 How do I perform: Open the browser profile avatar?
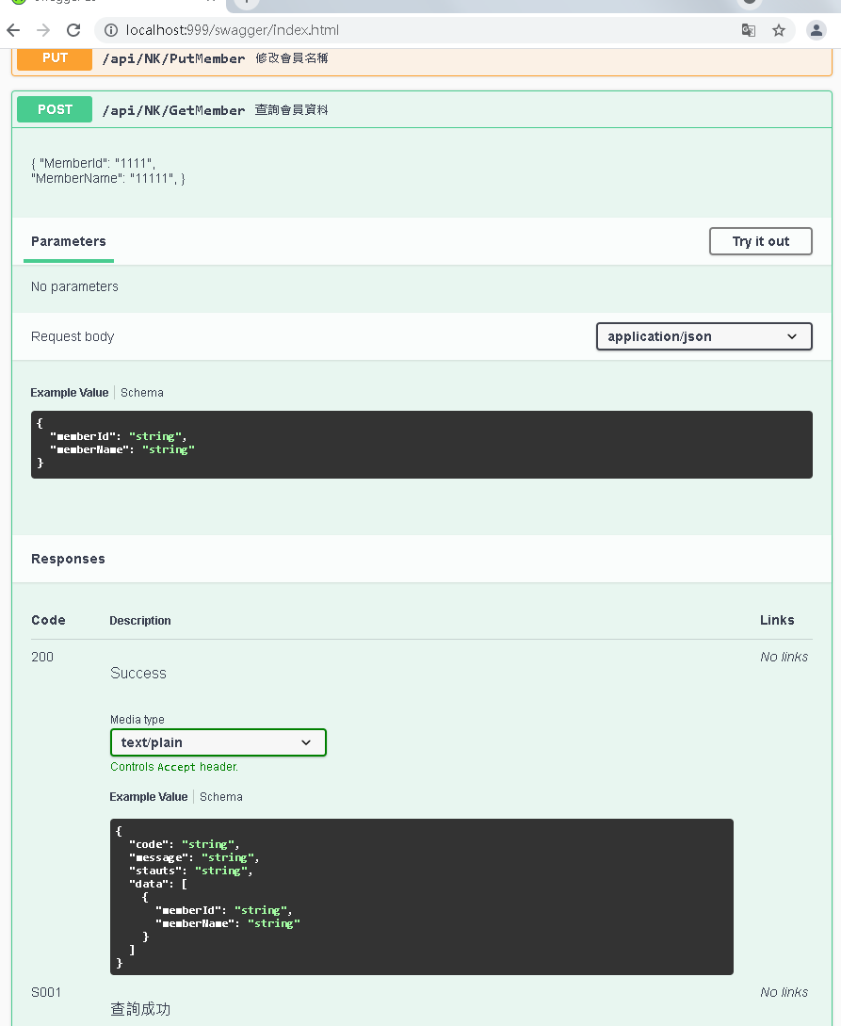816,30
